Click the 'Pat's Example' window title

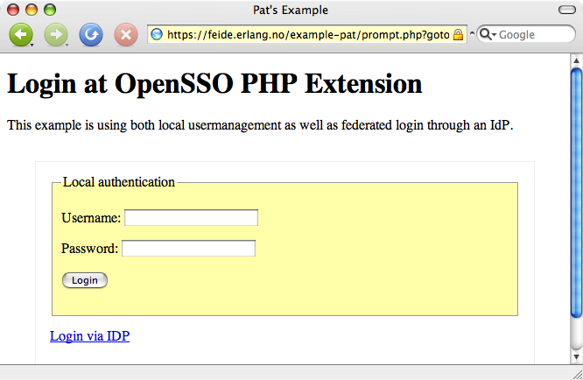[x=291, y=10]
